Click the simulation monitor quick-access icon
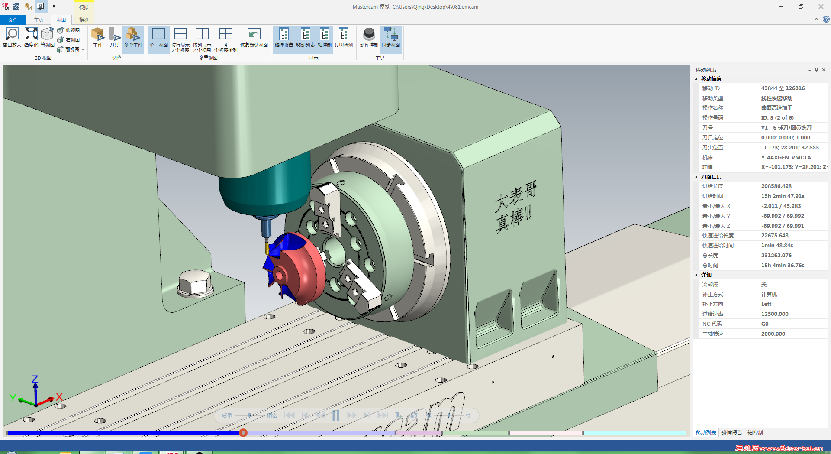This screenshot has height=454, width=831. click(40, 6)
